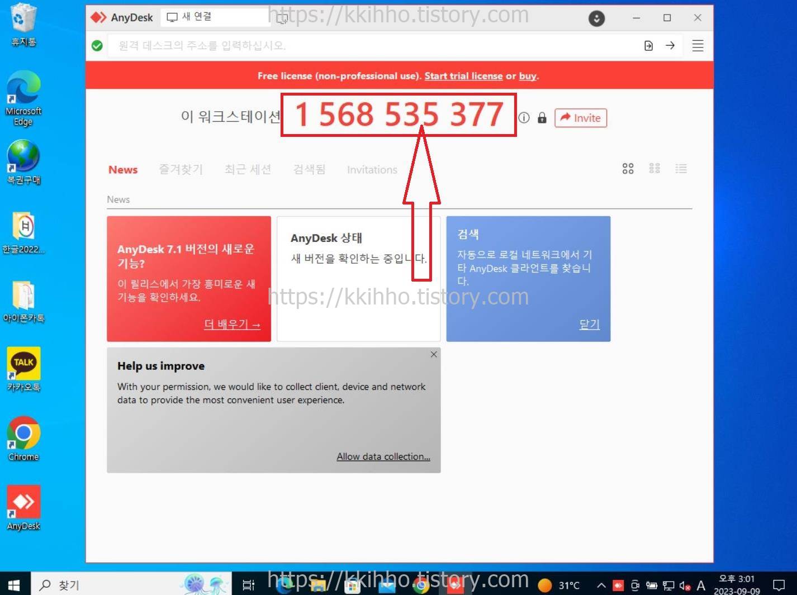Click the green connection status checkmark
This screenshot has width=797, height=595.
[x=97, y=46]
